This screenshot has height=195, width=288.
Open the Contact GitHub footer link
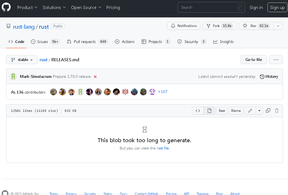click(146, 194)
